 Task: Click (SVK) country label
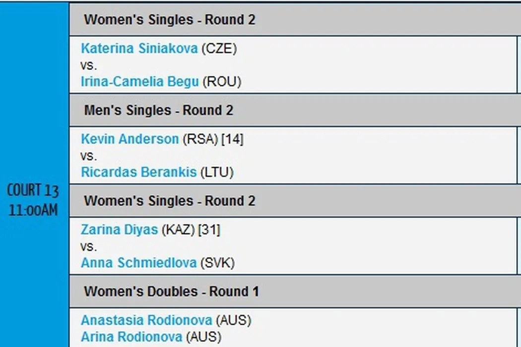click(217, 263)
